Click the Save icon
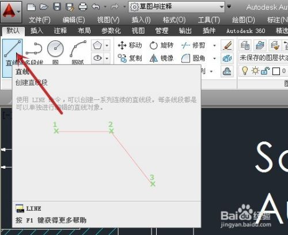Image resolution: width=288 pixels, height=235 pixels. 57,7
